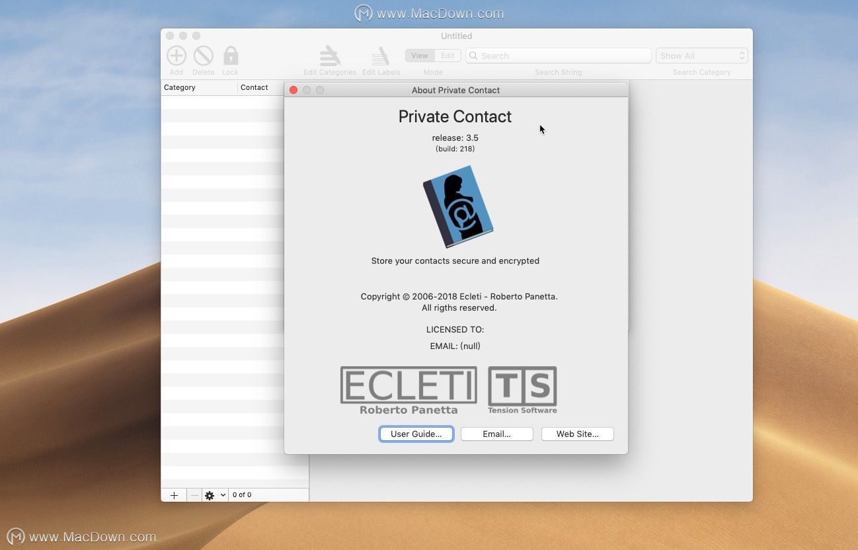Image resolution: width=858 pixels, height=550 pixels.
Task: Click the Copyright 2006-2018 Ecleti line
Action: (x=459, y=296)
